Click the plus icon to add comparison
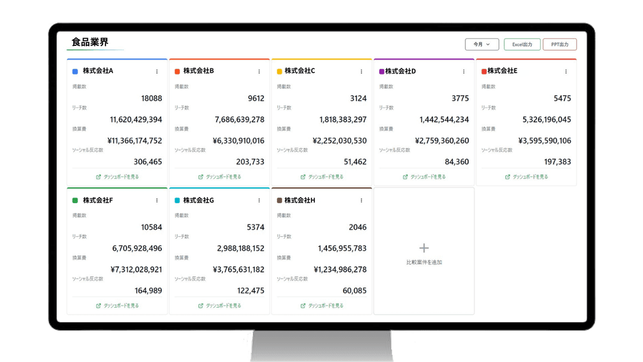The height and width of the screenshot is (362, 643). [424, 248]
